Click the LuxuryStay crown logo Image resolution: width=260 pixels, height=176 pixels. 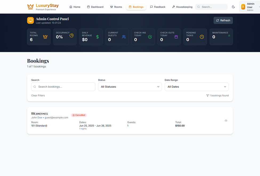(30, 7)
